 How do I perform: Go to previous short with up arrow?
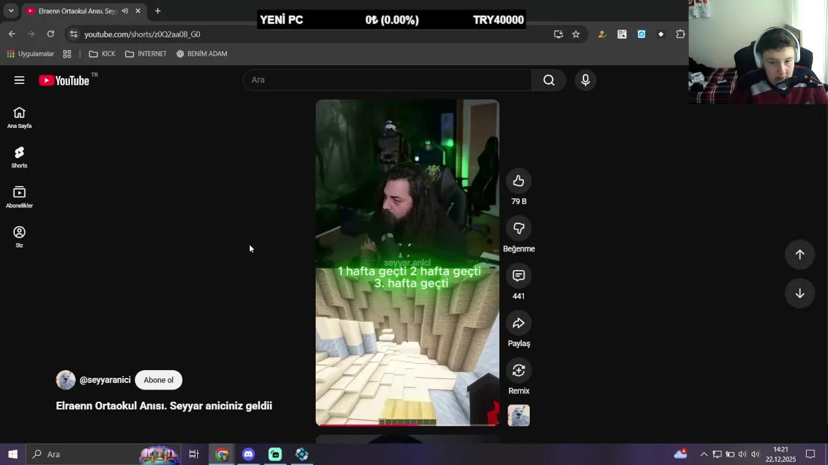click(800, 254)
